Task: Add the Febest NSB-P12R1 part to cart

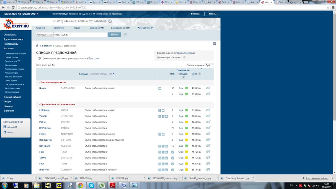Action: [208, 134]
